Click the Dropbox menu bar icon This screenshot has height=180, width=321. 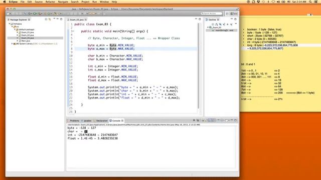click(x=258, y=2)
